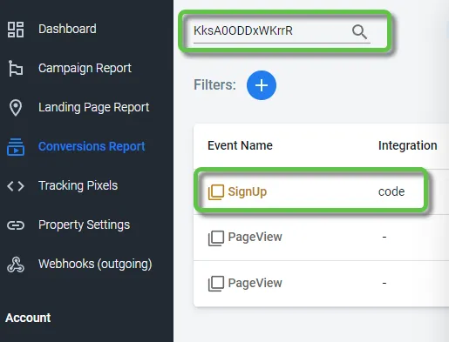Click the Property Settings link icon
449x342 pixels.
[x=16, y=225]
